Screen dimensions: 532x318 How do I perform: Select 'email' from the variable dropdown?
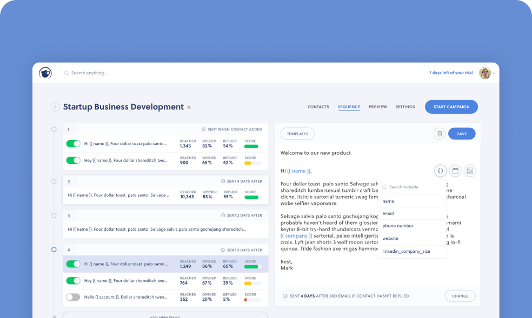(x=388, y=213)
